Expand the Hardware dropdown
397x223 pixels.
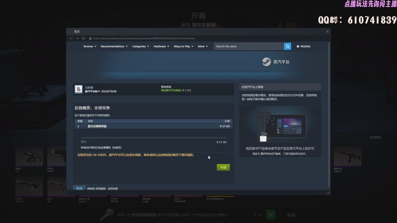(161, 46)
